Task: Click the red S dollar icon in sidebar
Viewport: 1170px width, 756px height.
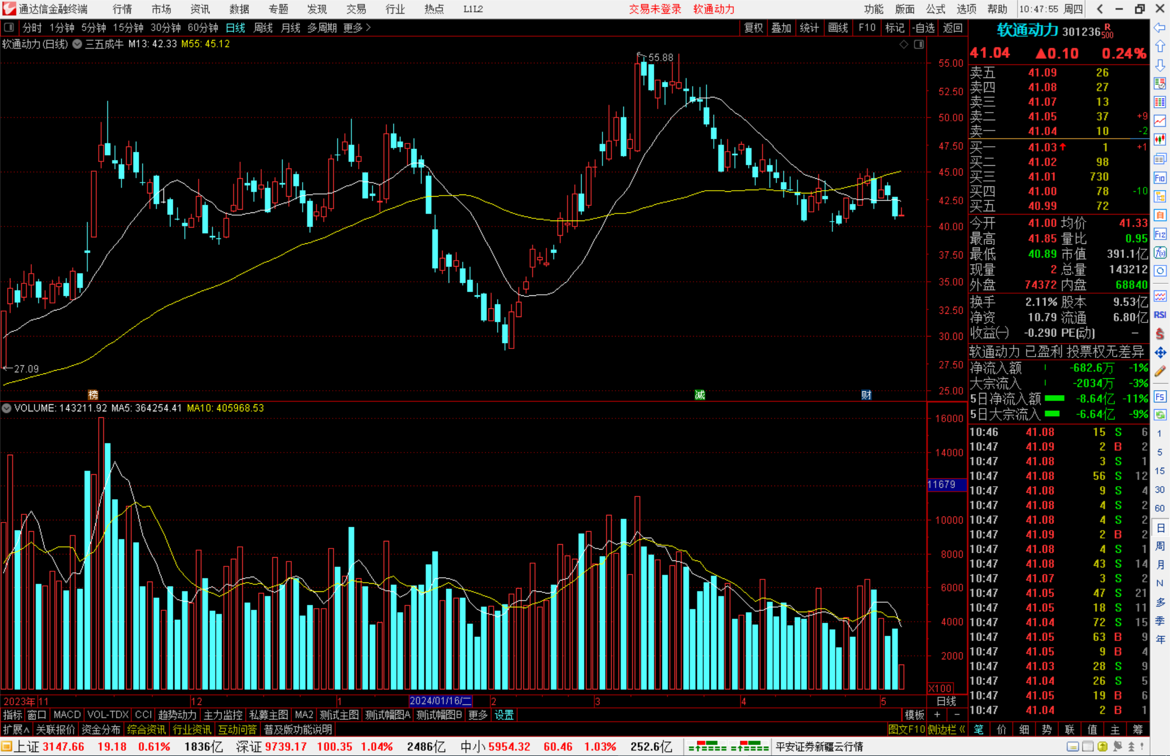Action: pos(1160,334)
